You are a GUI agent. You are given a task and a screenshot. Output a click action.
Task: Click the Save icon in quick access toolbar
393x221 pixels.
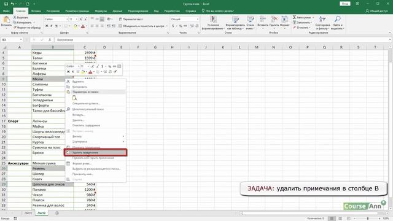(x=6, y=4)
